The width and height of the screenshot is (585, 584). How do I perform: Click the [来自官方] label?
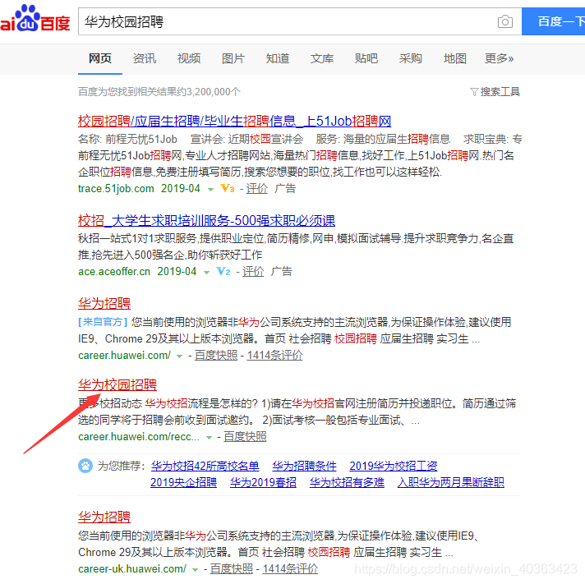point(103,322)
